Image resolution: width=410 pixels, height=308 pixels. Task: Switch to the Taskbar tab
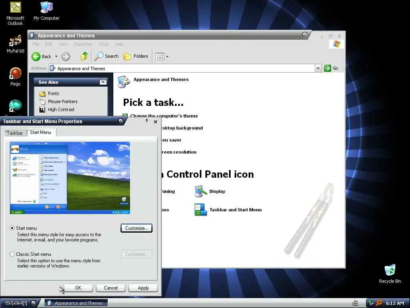click(15, 133)
